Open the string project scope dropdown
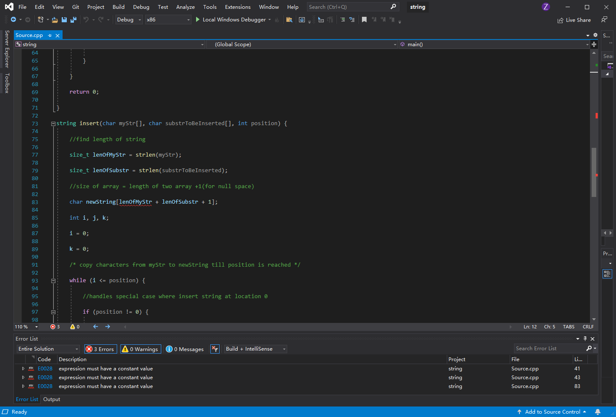Image resolution: width=616 pixels, height=417 pixels. 110,45
